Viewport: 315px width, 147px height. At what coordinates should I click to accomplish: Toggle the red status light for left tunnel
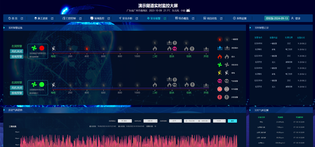(x=42, y=48)
